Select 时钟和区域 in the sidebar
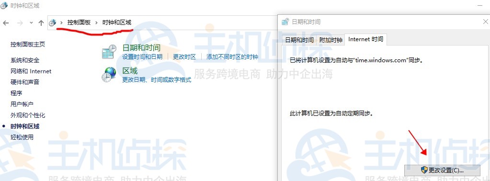The width and height of the screenshot is (490, 181). click(25, 126)
